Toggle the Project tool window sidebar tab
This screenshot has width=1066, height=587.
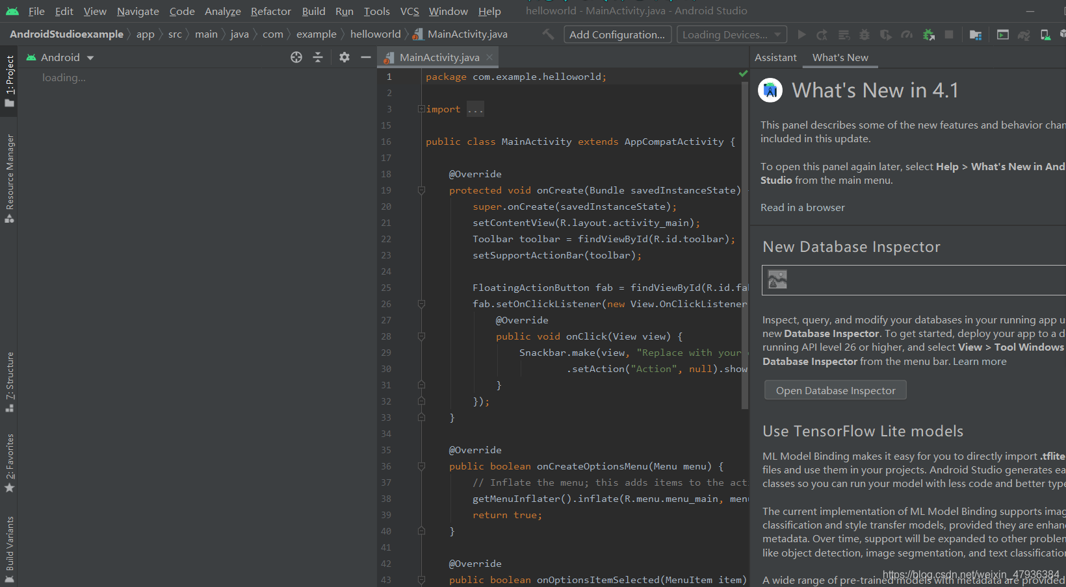click(x=9, y=81)
